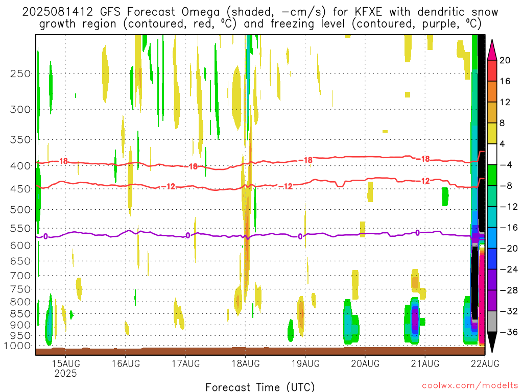Viewport: 523px width, 392px height.
Task: Click the purple colorbar swatch between -24 and -28
Action: (x=492, y=280)
